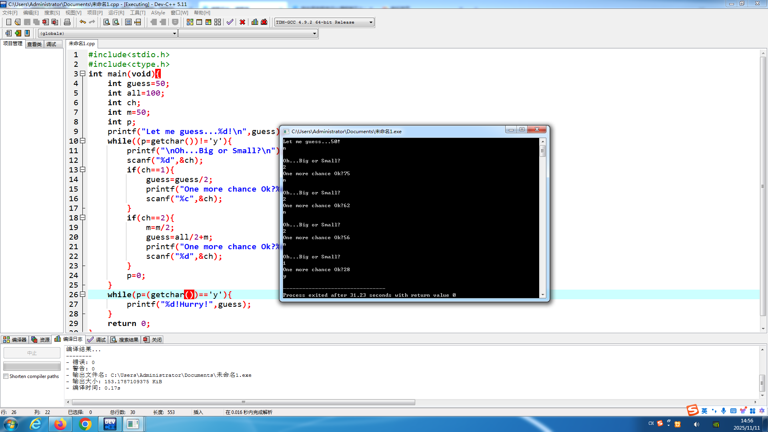Open the empty function list dropdown

tap(314, 34)
